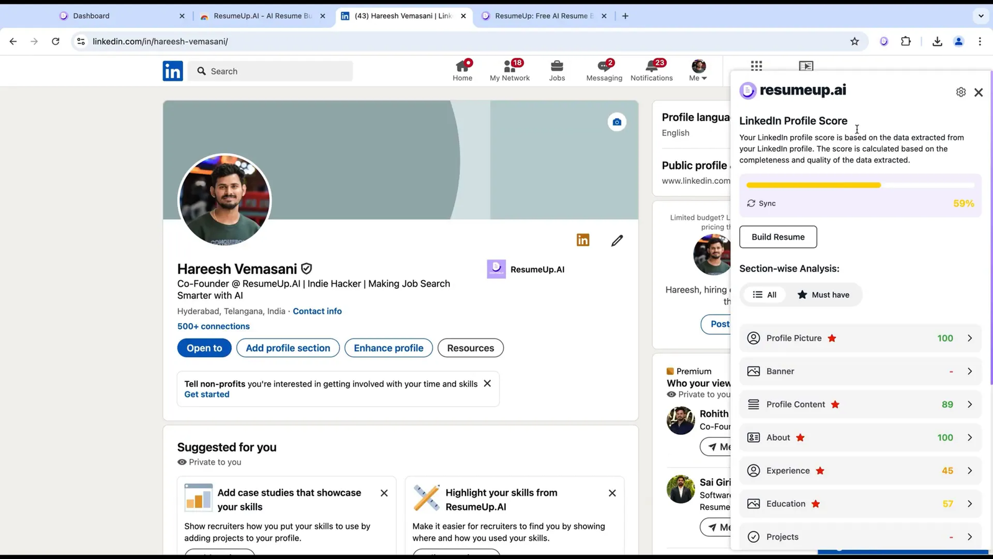Open the browser extensions puzzle icon
This screenshot has height=559, width=993.
[x=906, y=42]
